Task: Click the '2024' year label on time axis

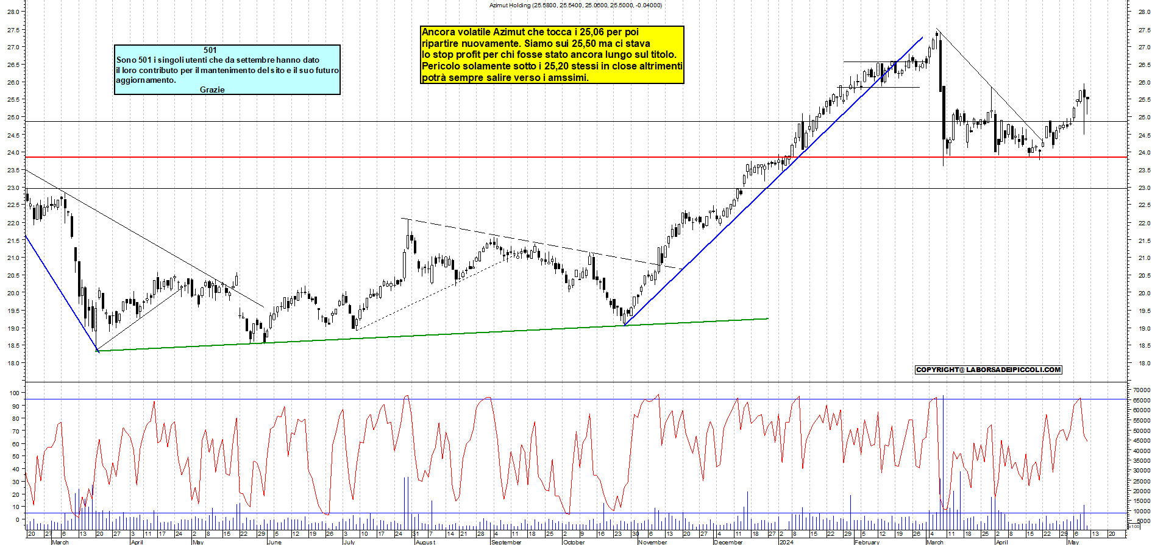Action: [786, 542]
